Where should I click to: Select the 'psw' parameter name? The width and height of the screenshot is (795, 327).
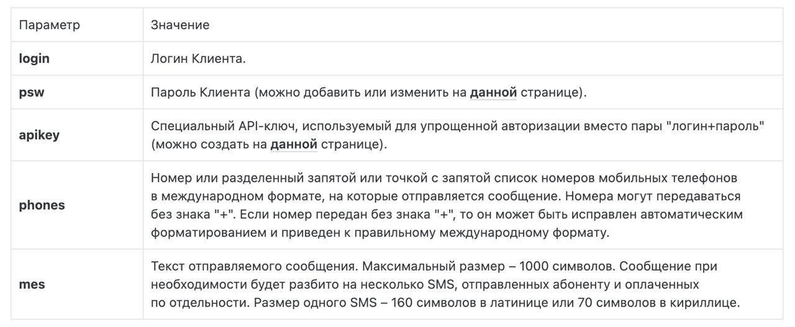(32, 92)
